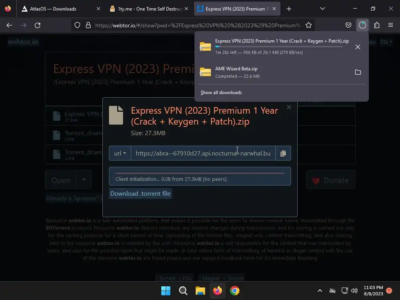
Task: Open the notification badge icon
Action: click(389, 290)
